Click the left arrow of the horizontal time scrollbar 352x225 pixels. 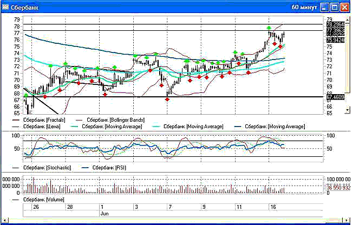tap(4, 220)
